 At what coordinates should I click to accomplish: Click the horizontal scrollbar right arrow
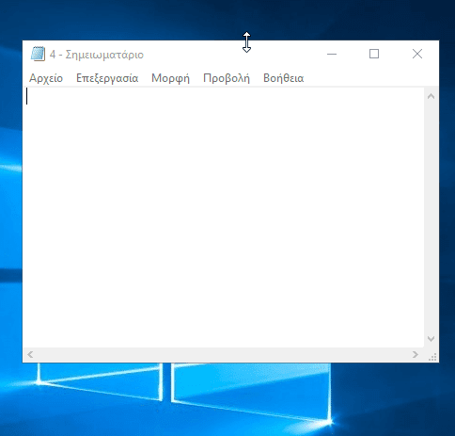[416, 355]
